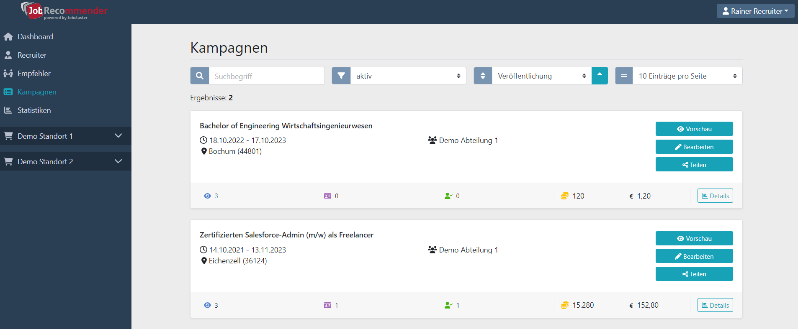
Task: Click the ID card icon in Salesforce-Admin row
Action: tap(327, 306)
